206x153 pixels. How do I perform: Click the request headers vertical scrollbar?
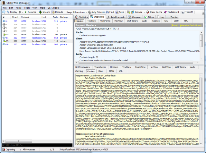(x=201, y=46)
